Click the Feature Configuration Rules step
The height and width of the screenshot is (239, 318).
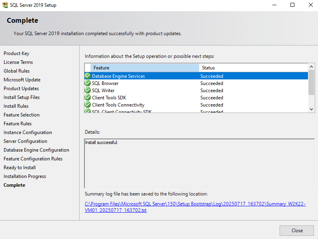[33, 159]
